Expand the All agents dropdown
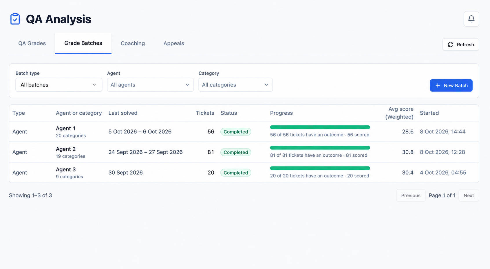Viewport: 490px width, 269px height. tap(150, 85)
